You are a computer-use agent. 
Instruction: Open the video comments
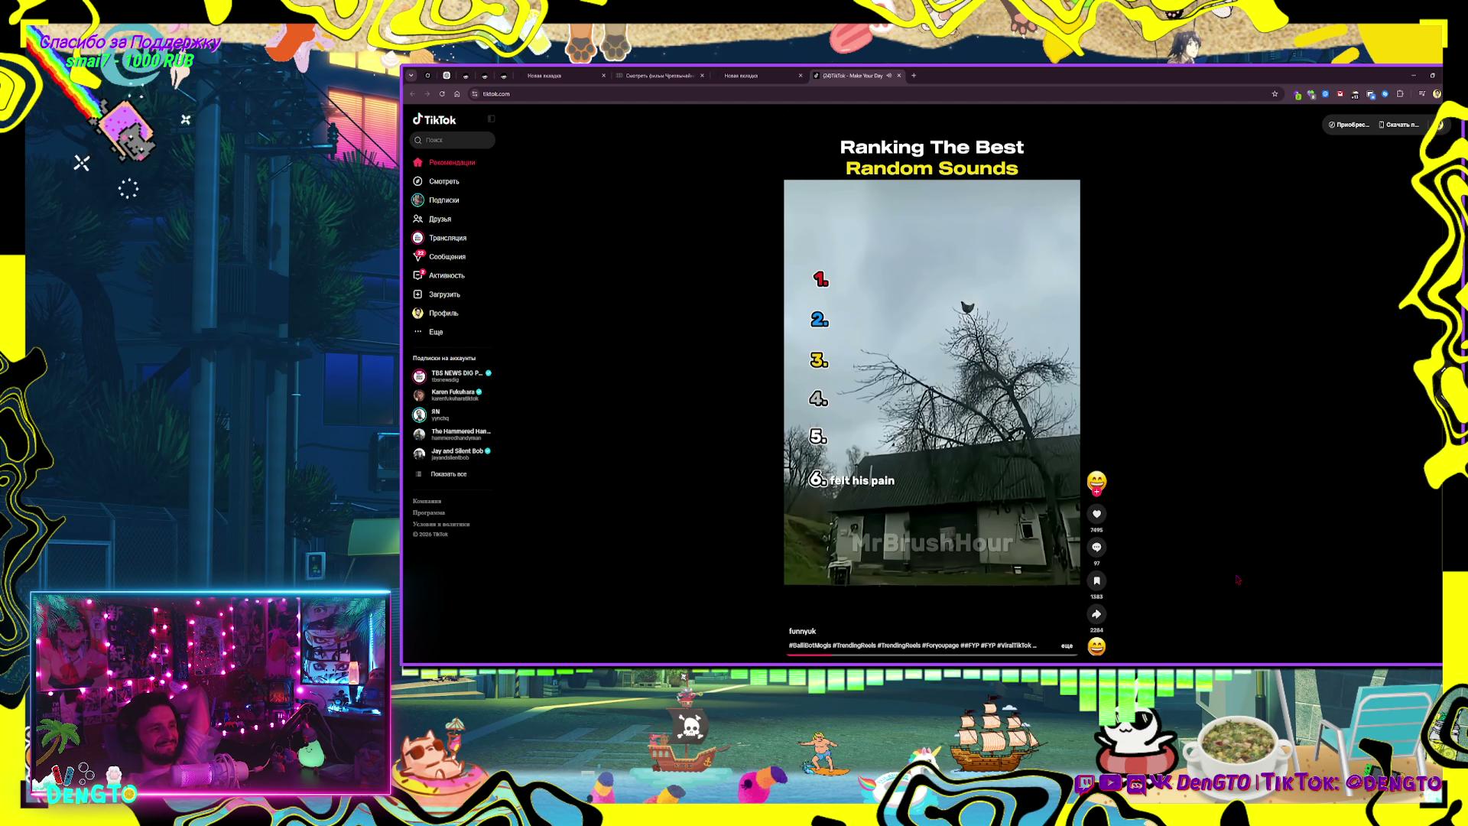point(1096,548)
